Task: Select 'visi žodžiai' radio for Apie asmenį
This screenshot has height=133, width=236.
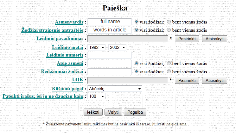Action: point(136,63)
